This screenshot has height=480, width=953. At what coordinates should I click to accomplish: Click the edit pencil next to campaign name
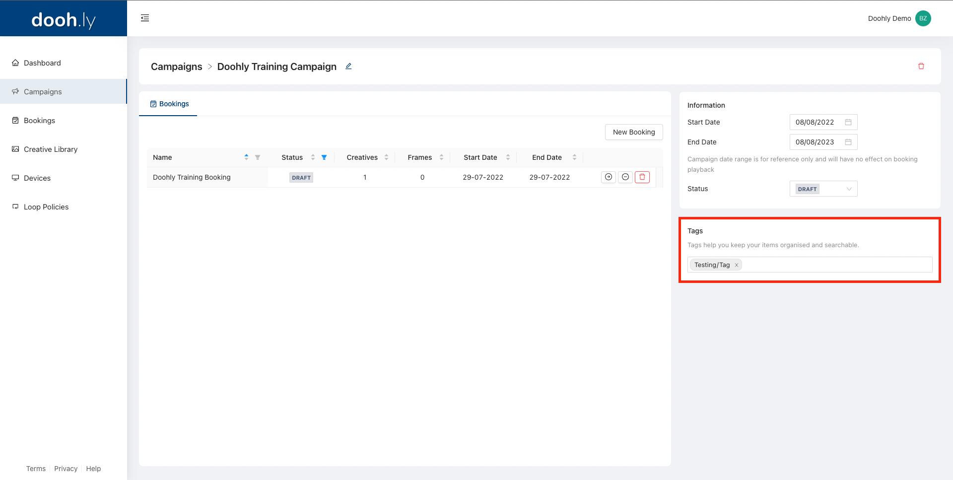tap(348, 66)
